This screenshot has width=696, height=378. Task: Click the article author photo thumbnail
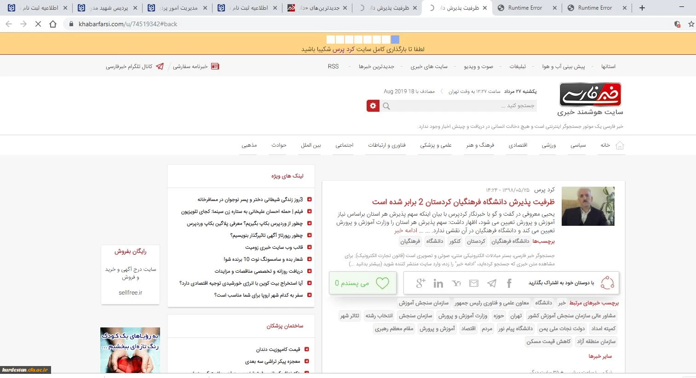click(588, 206)
